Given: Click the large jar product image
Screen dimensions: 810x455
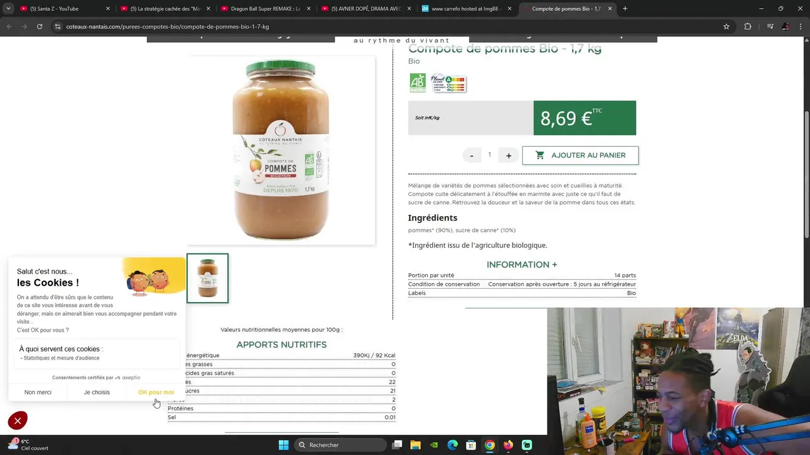Looking at the screenshot, I should click(x=280, y=150).
